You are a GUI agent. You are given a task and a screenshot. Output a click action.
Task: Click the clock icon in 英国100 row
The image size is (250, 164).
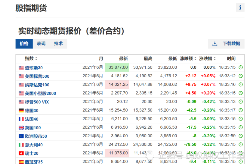pyautogui.click(x=241, y=127)
